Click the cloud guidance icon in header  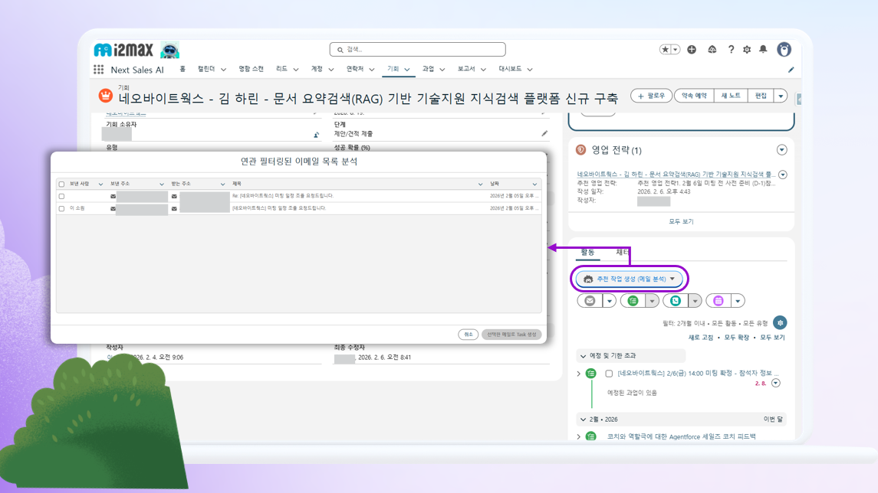click(712, 49)
